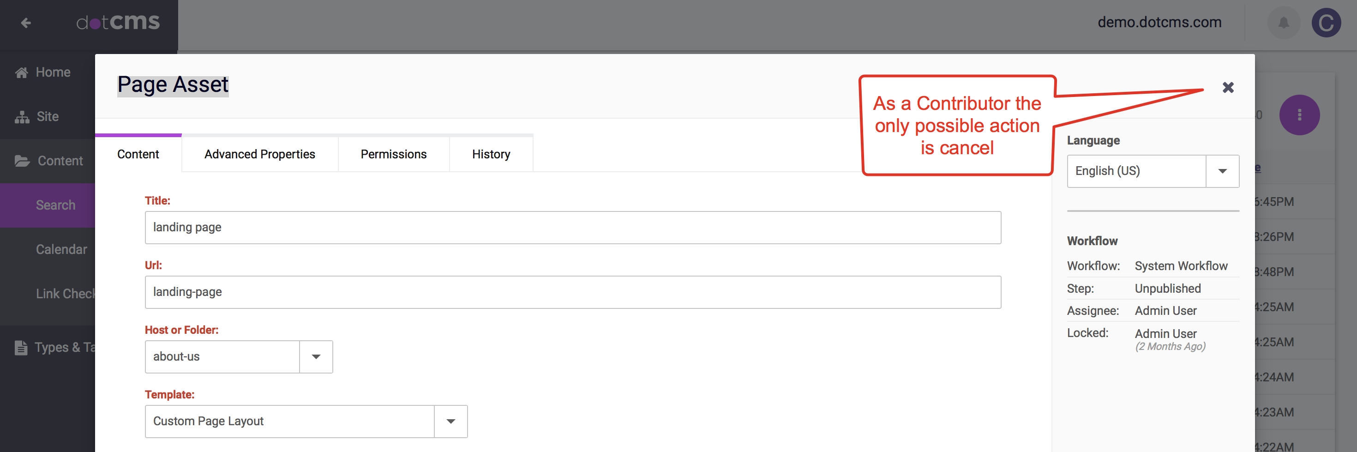Click the Workflow section heading

click(x=1092, y=241)
